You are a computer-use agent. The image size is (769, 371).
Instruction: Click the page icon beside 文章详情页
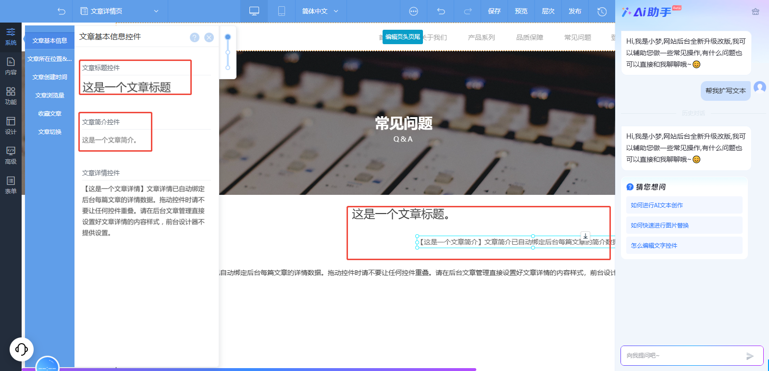pos(84,11)
